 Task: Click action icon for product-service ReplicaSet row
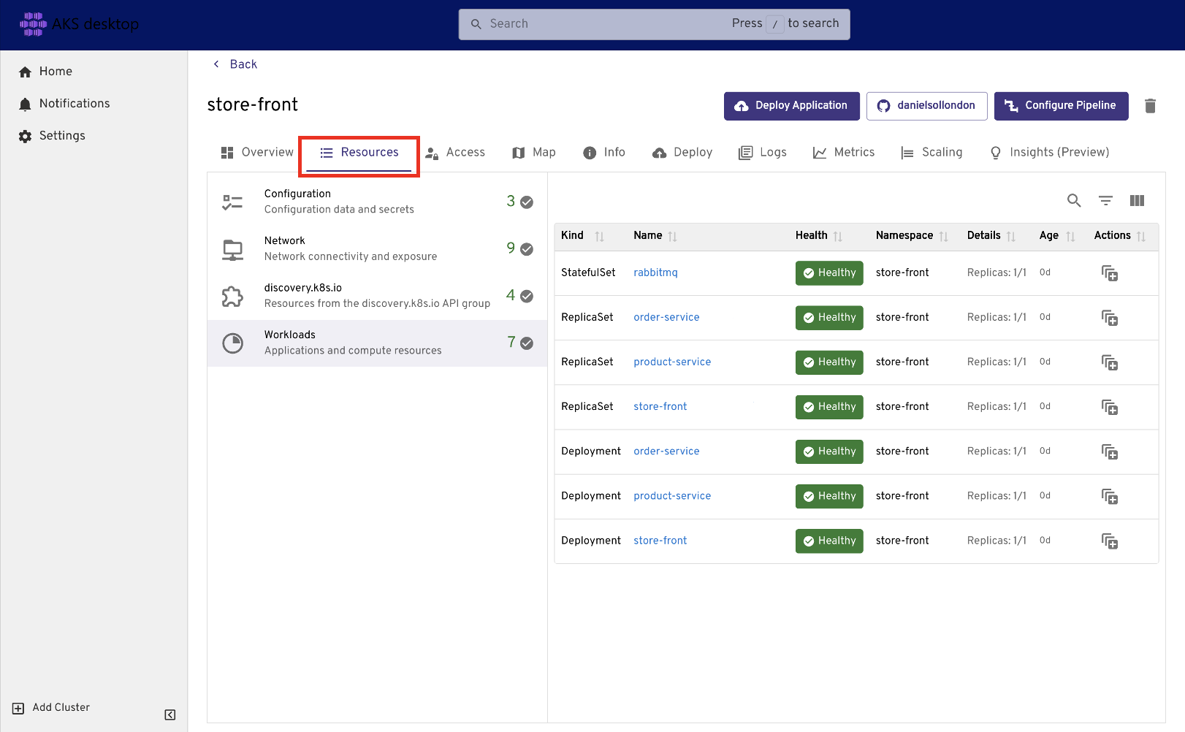point(1110,362)
